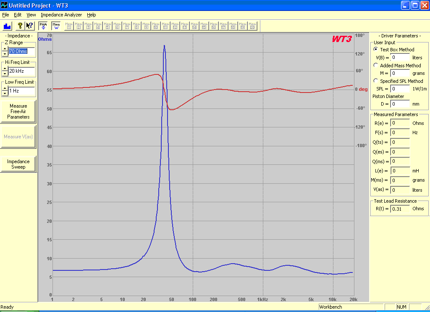Viewport: 430px width, 312px height.
Task: Click the blue impedance graph toolbar icon
Action: click(x=8, y=26)
